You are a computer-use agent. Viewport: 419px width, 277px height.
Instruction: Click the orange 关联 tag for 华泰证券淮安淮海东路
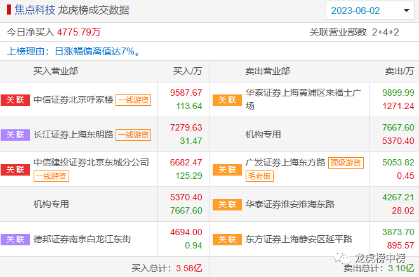point(227,205)
